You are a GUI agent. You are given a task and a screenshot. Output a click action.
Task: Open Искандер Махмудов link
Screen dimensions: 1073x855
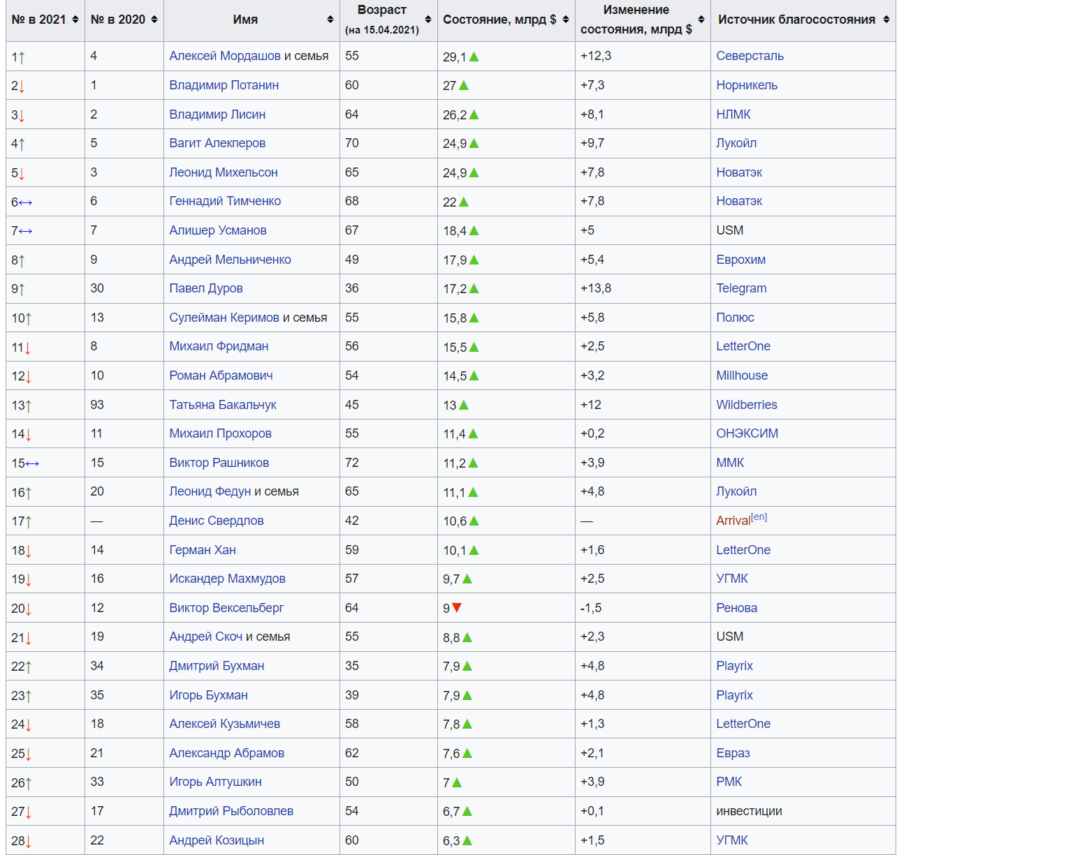click(227, 579)
